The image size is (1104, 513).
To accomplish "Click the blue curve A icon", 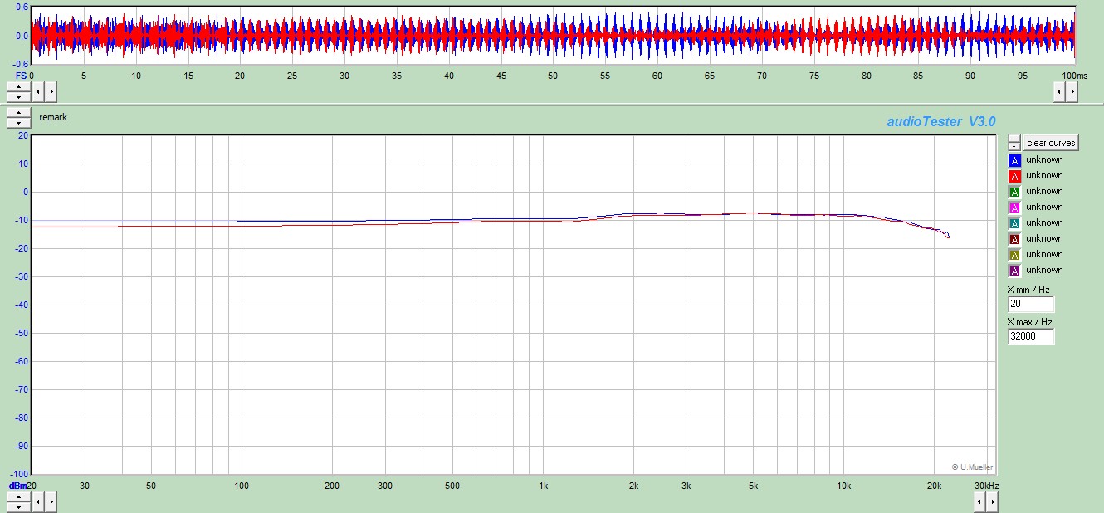I will pyautogui.click(x=1014, y=160).
